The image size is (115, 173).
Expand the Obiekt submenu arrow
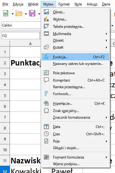click(106, 40)
